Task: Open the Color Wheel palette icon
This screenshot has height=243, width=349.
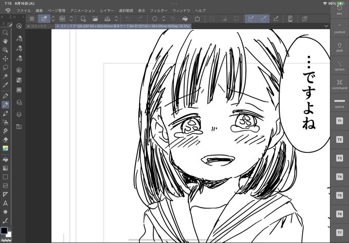Action: [19, 70]
